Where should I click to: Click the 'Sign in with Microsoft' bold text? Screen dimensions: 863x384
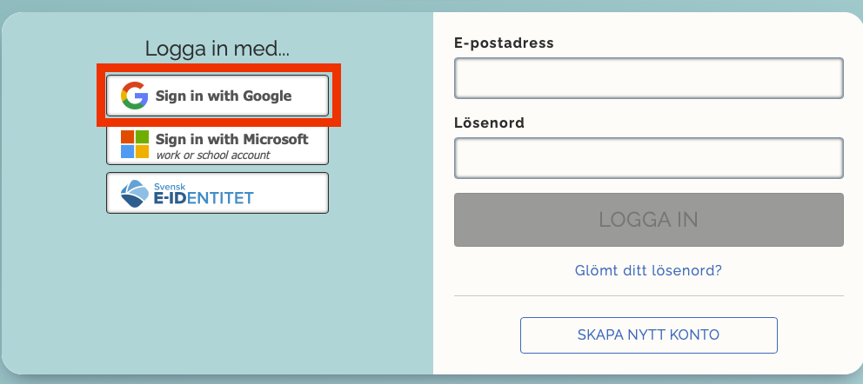(231, 139)
